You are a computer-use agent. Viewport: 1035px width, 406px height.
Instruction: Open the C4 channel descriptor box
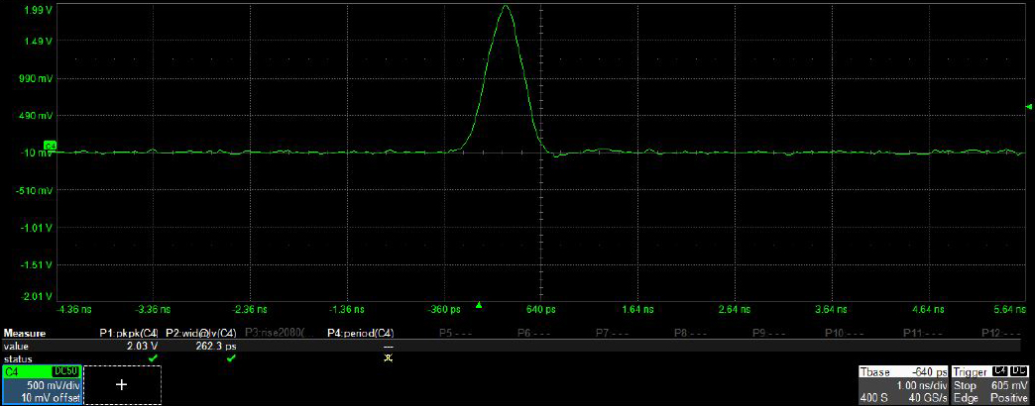41,384
